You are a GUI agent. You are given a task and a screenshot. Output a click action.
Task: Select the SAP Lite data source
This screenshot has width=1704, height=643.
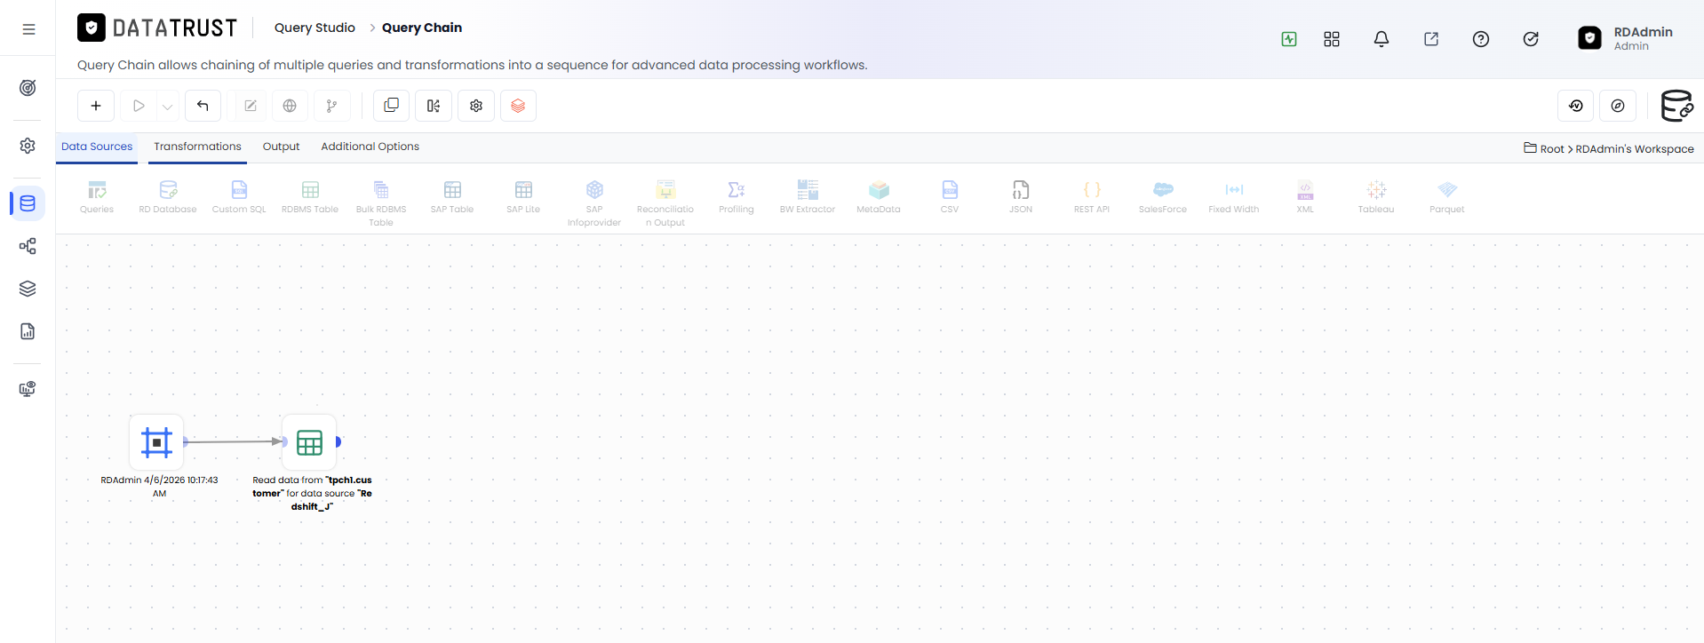(x=523, y=197)
